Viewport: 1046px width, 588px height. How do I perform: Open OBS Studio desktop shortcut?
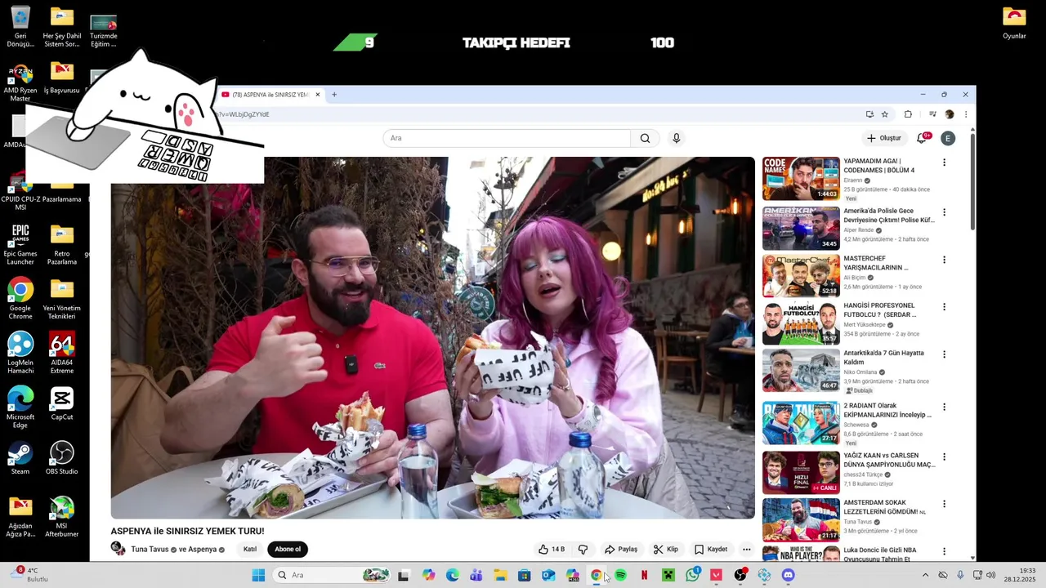61,458
